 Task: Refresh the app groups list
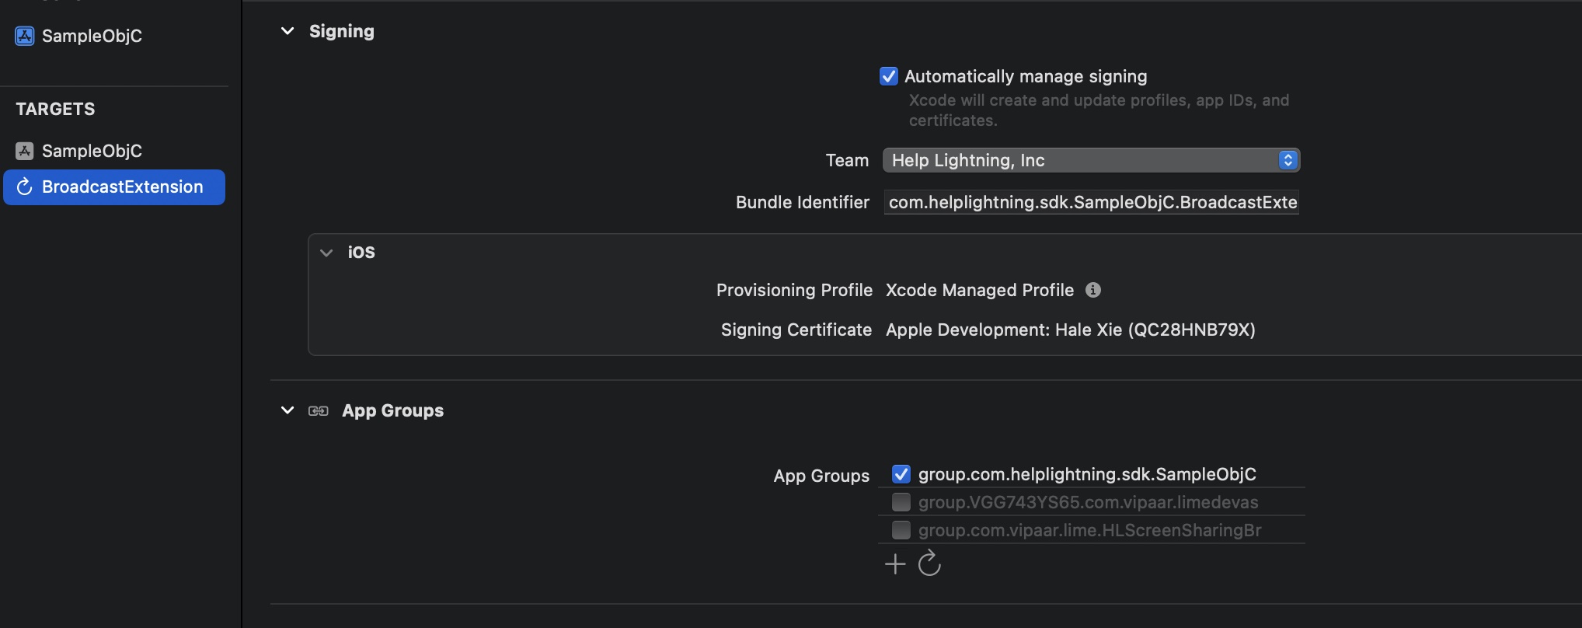point(929,563)
